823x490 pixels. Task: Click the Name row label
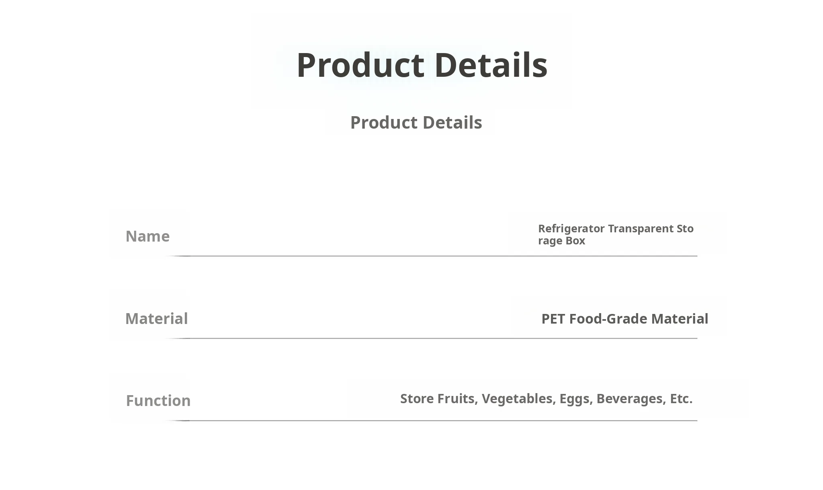pyautogui.click(x=147, y=236)
